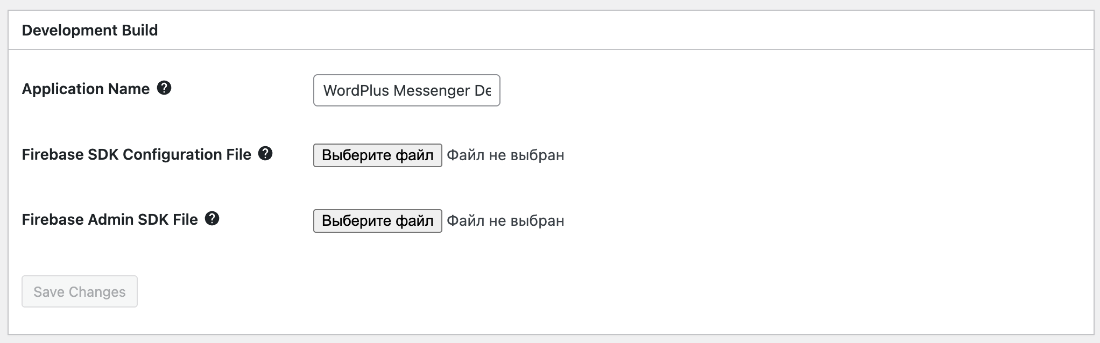1100x343 pixels.
Task: Click help icon beside Firebase SDK Configuration File
Action: coord(265,154)
